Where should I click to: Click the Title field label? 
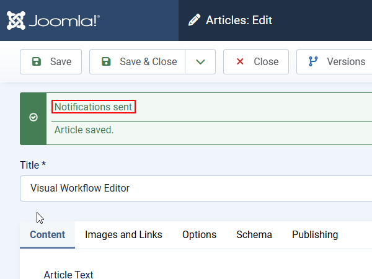click(33, 165)
